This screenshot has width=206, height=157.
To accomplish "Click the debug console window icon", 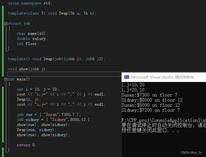I will coord(126,77).
